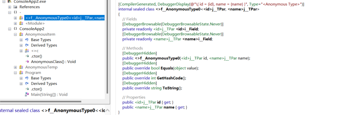Click the AnonymousItem class icon
Screen dimensions: 337x115
pos(21,34)
